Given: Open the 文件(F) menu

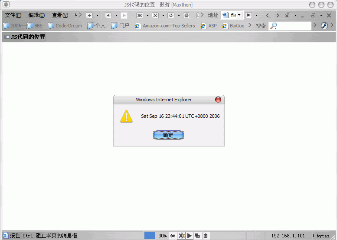Looking at the screenshot, I should click(x=13, y=15).
